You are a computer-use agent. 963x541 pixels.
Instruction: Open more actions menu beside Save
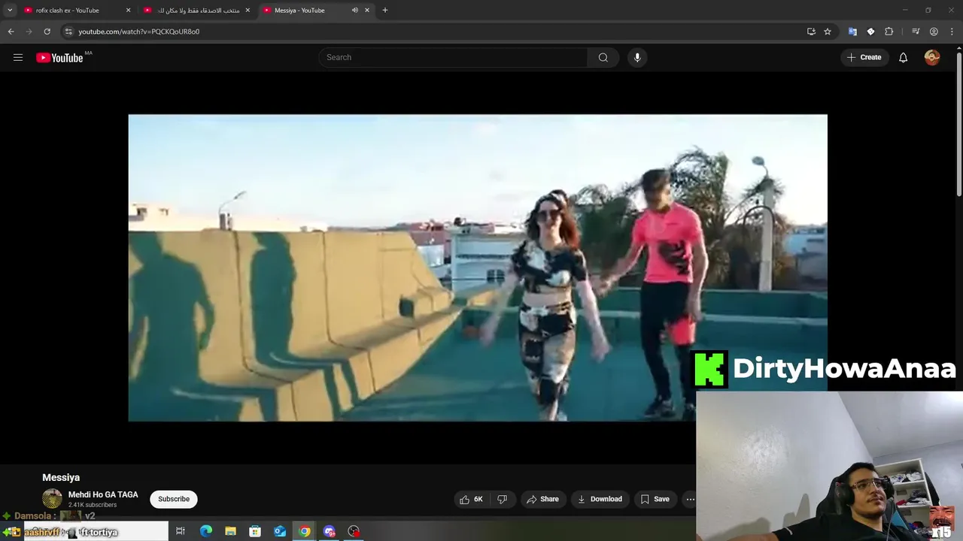pos(691,499)
